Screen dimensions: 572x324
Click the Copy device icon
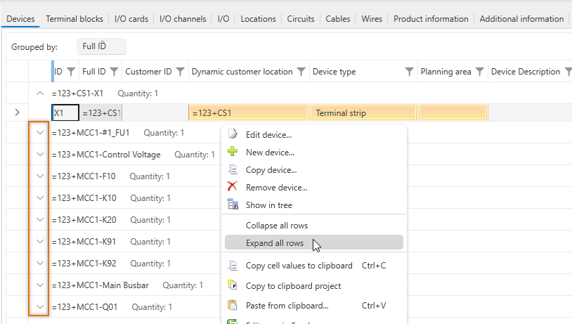(x=233, y=169)
